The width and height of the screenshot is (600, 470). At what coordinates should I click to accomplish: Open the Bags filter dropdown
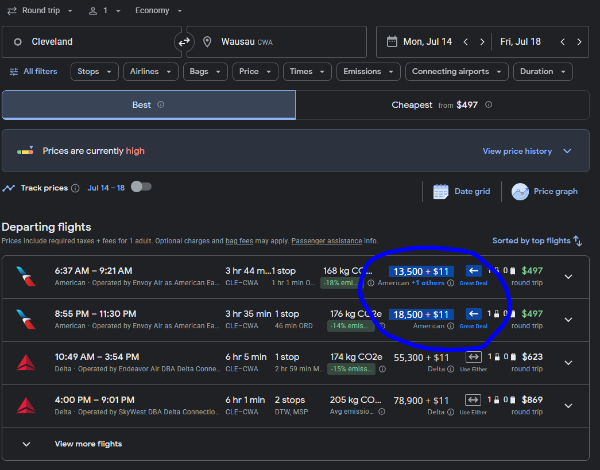point(206,72)
